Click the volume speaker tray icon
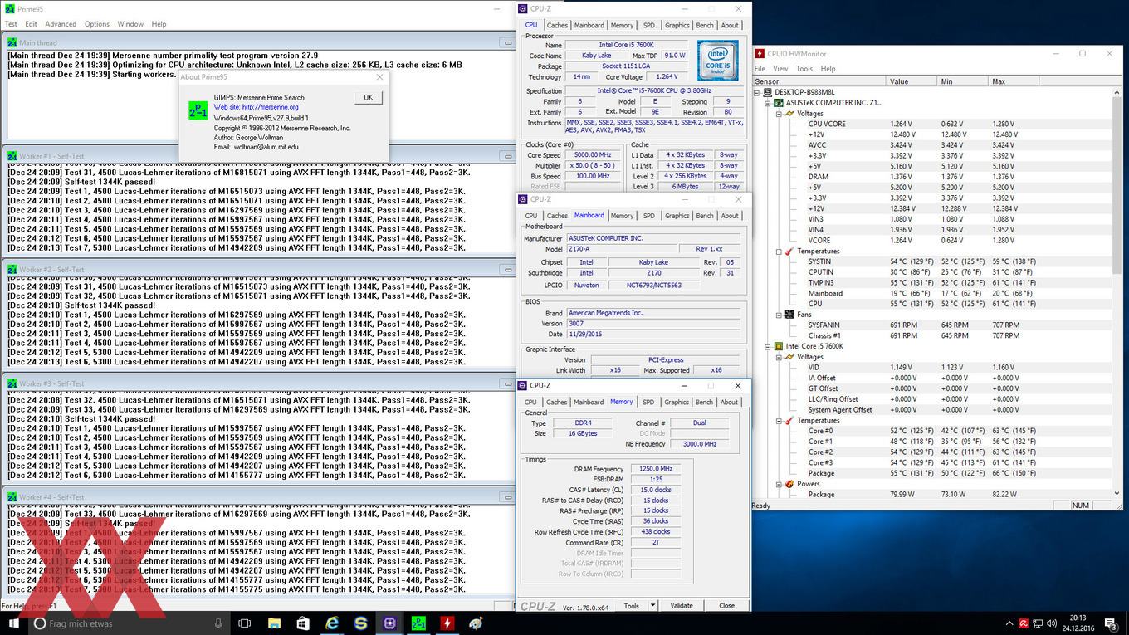This screenshot has width=1129, height=635. pyautogui.click(x=1053, y=623)
